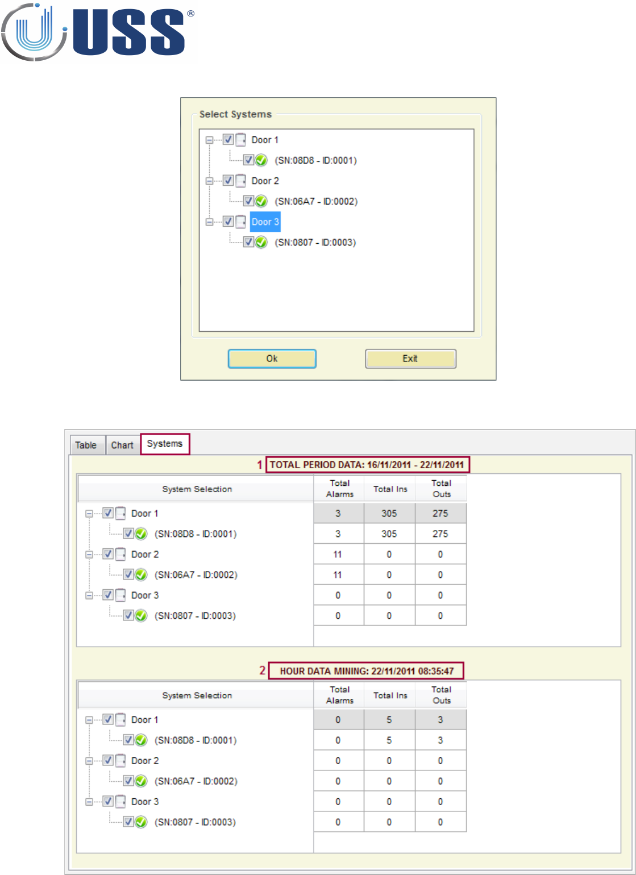Click green status icon for SN:0807 in Hour Data Mining
The image size is (636, 875).
pyautogui.click(x=141, y=822)
